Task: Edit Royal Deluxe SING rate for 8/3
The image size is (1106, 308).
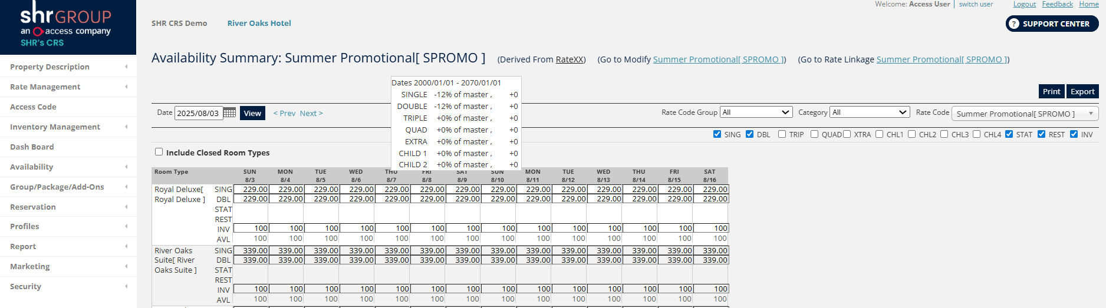Action: point(251,189)
